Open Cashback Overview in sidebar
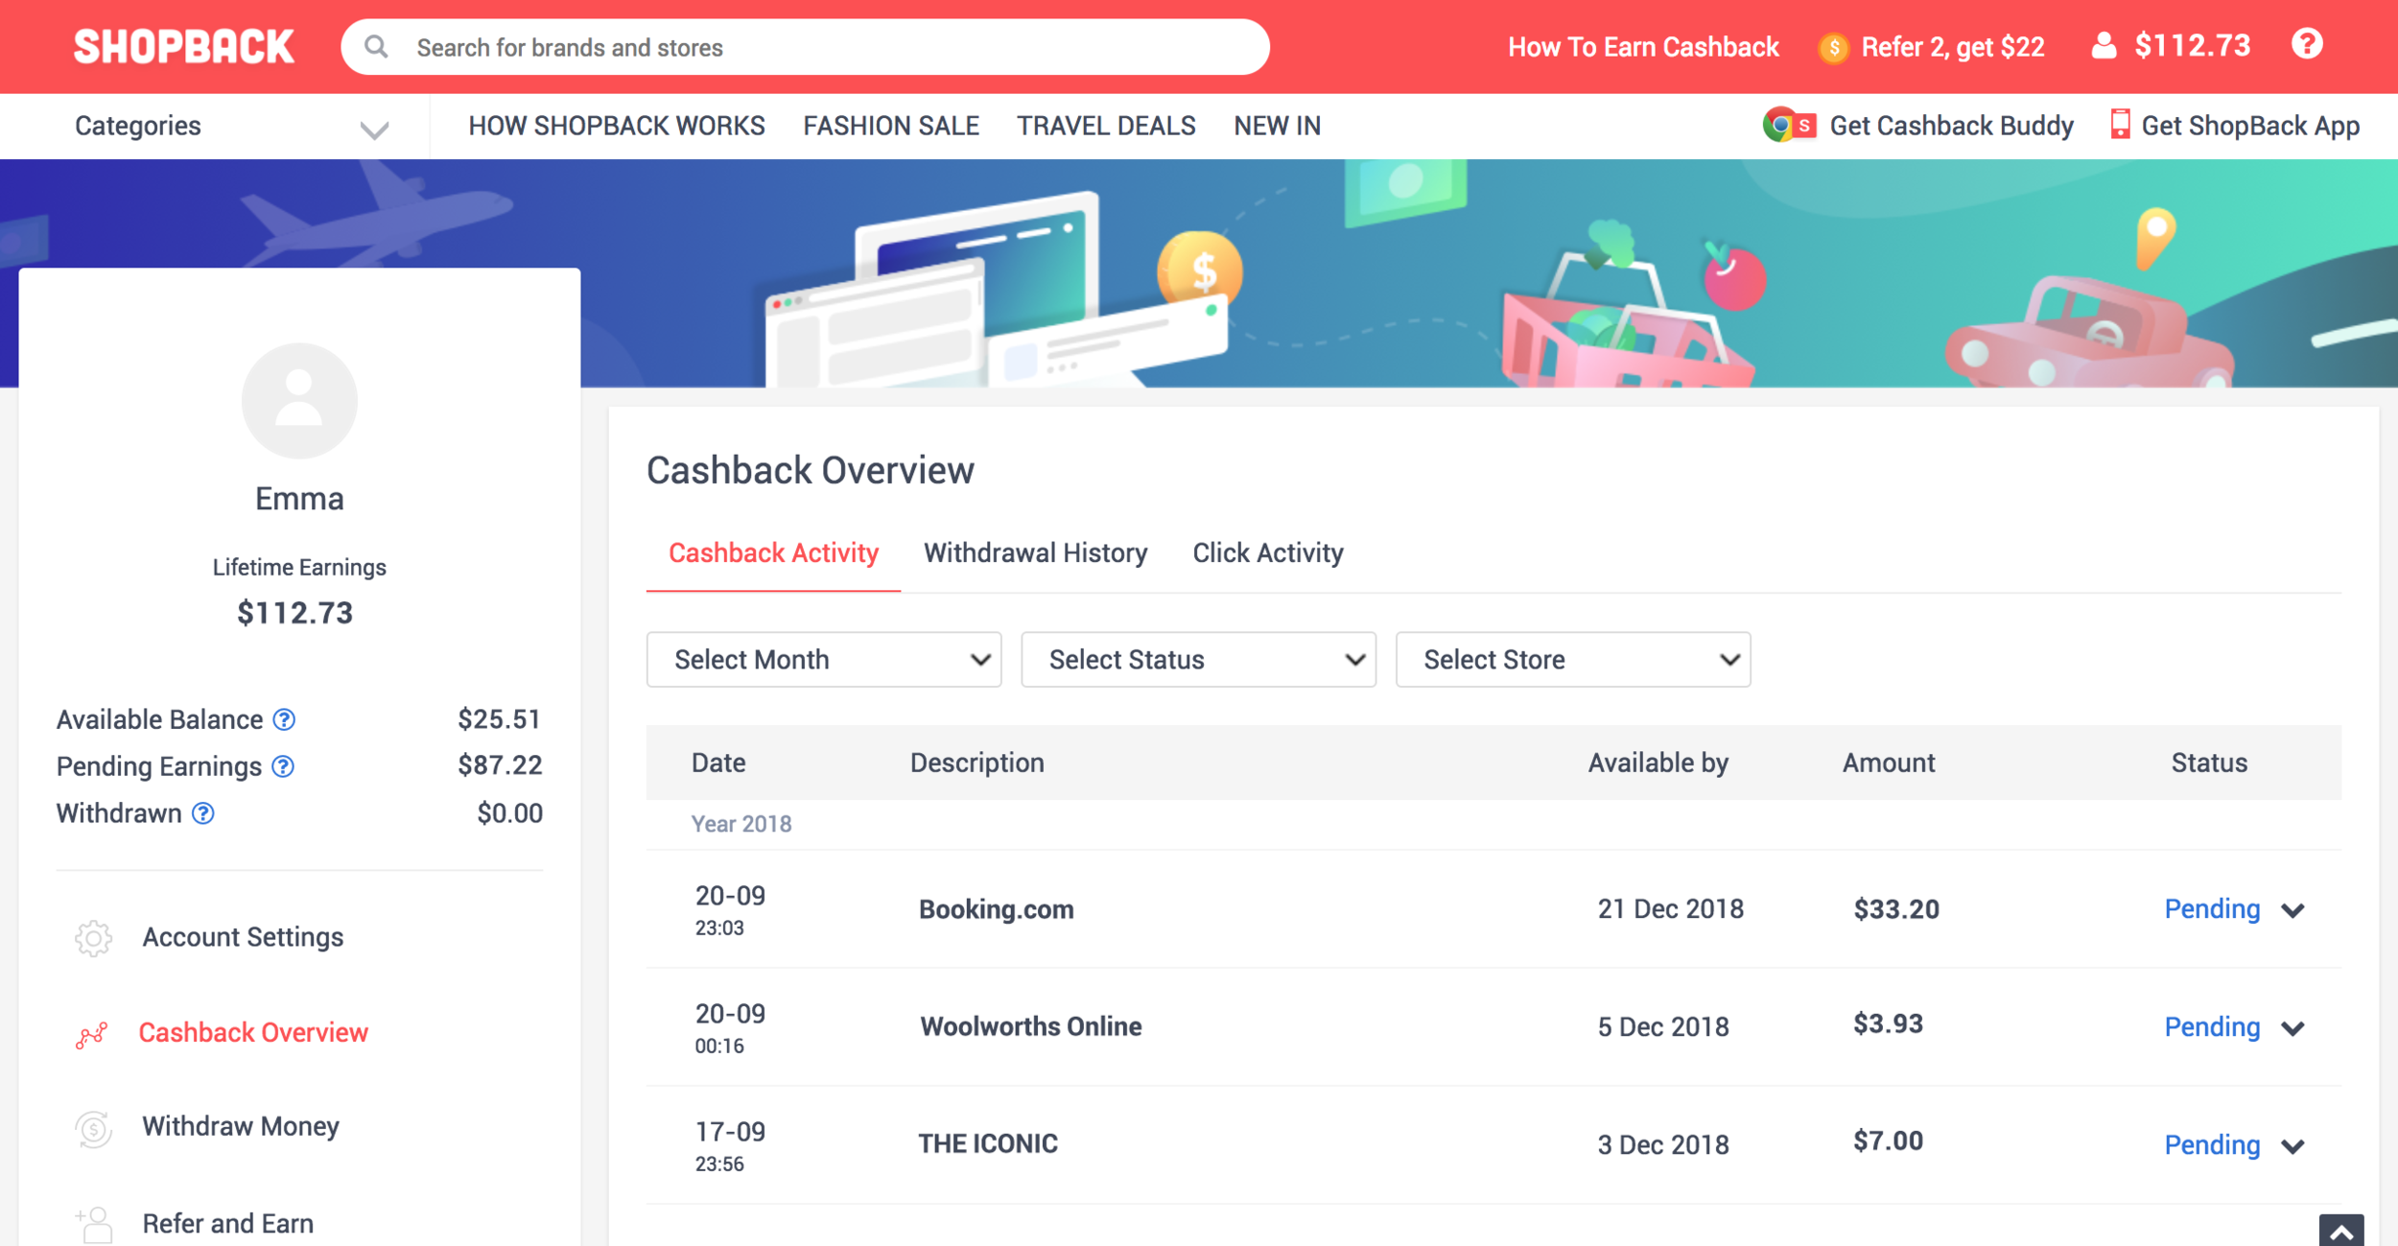 click(253, 1032)
